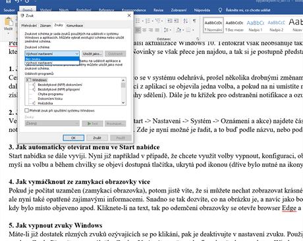Click heading '5. Jak vypnout zvuky Windows'
This screenshot has height=241, width=303.
(55, 225)
